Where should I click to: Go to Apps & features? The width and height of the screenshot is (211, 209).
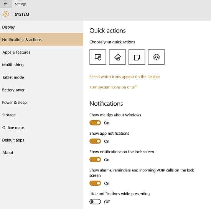[x=41, y=52]
